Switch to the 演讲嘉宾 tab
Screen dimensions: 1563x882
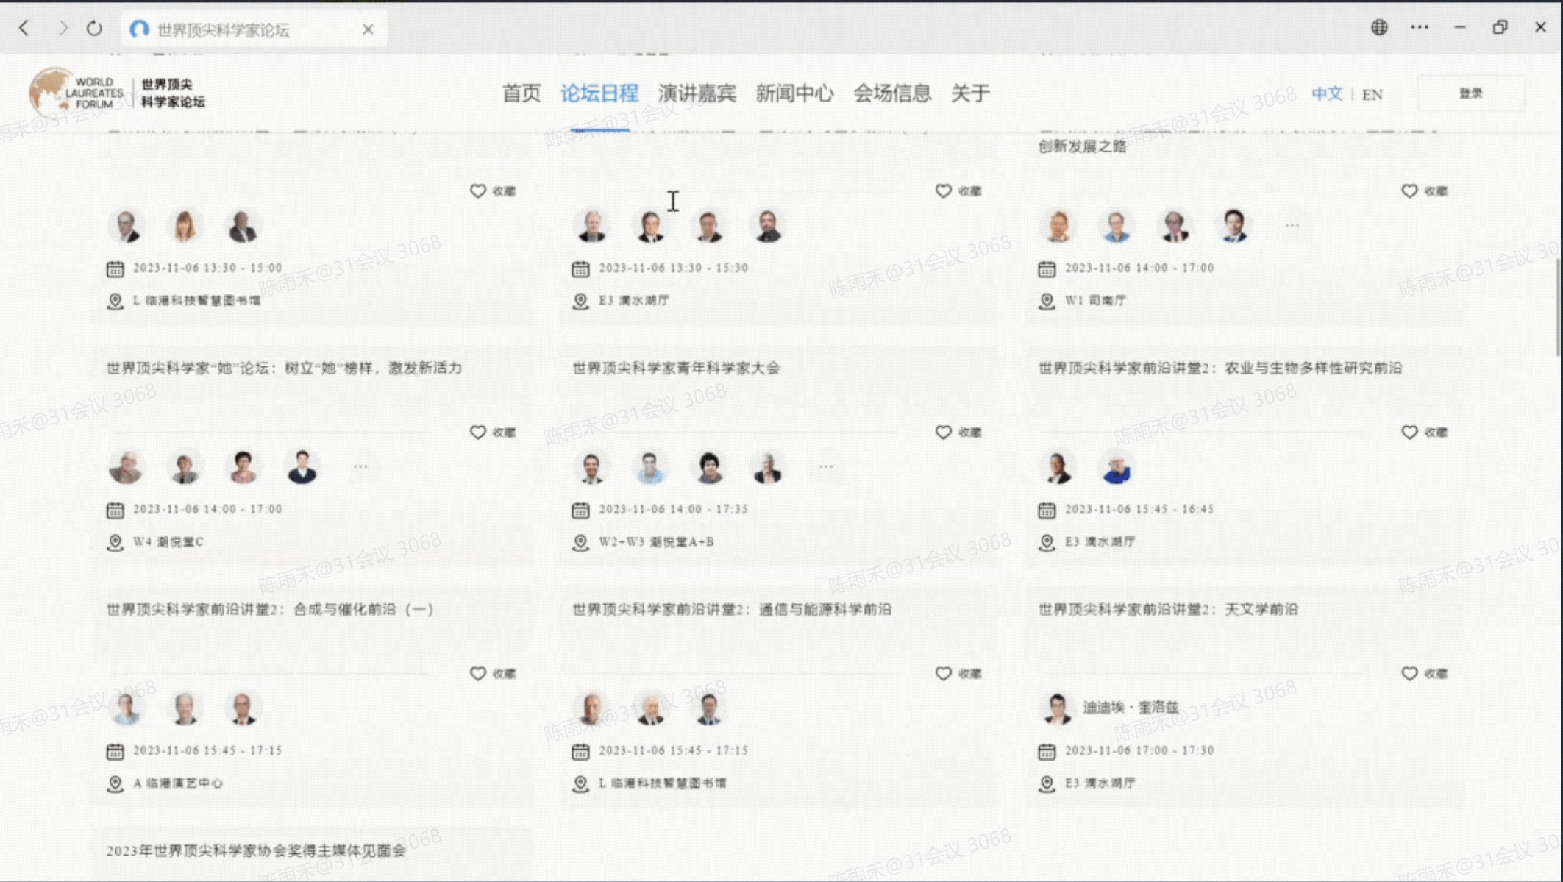coord(697,93)
